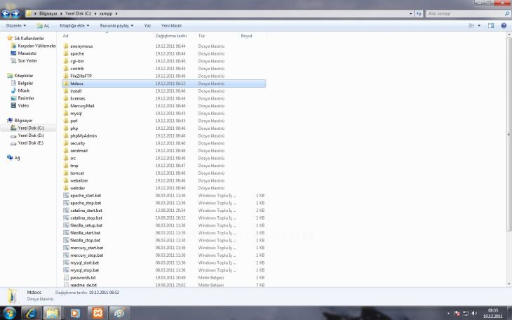This screenshot has width=512, height=320.
Task: Click the Yaz toolbar button
Action: tap(147, 25)
